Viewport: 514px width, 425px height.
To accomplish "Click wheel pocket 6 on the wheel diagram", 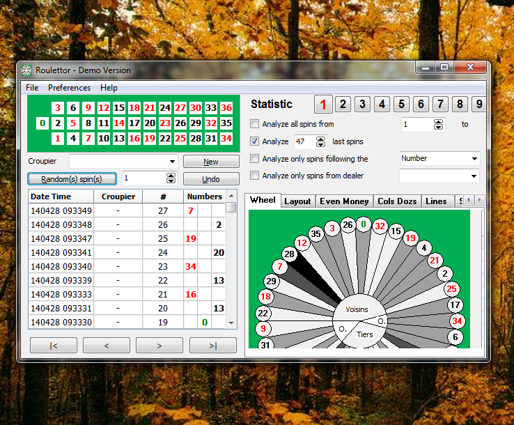I will [x=455, y=337].
